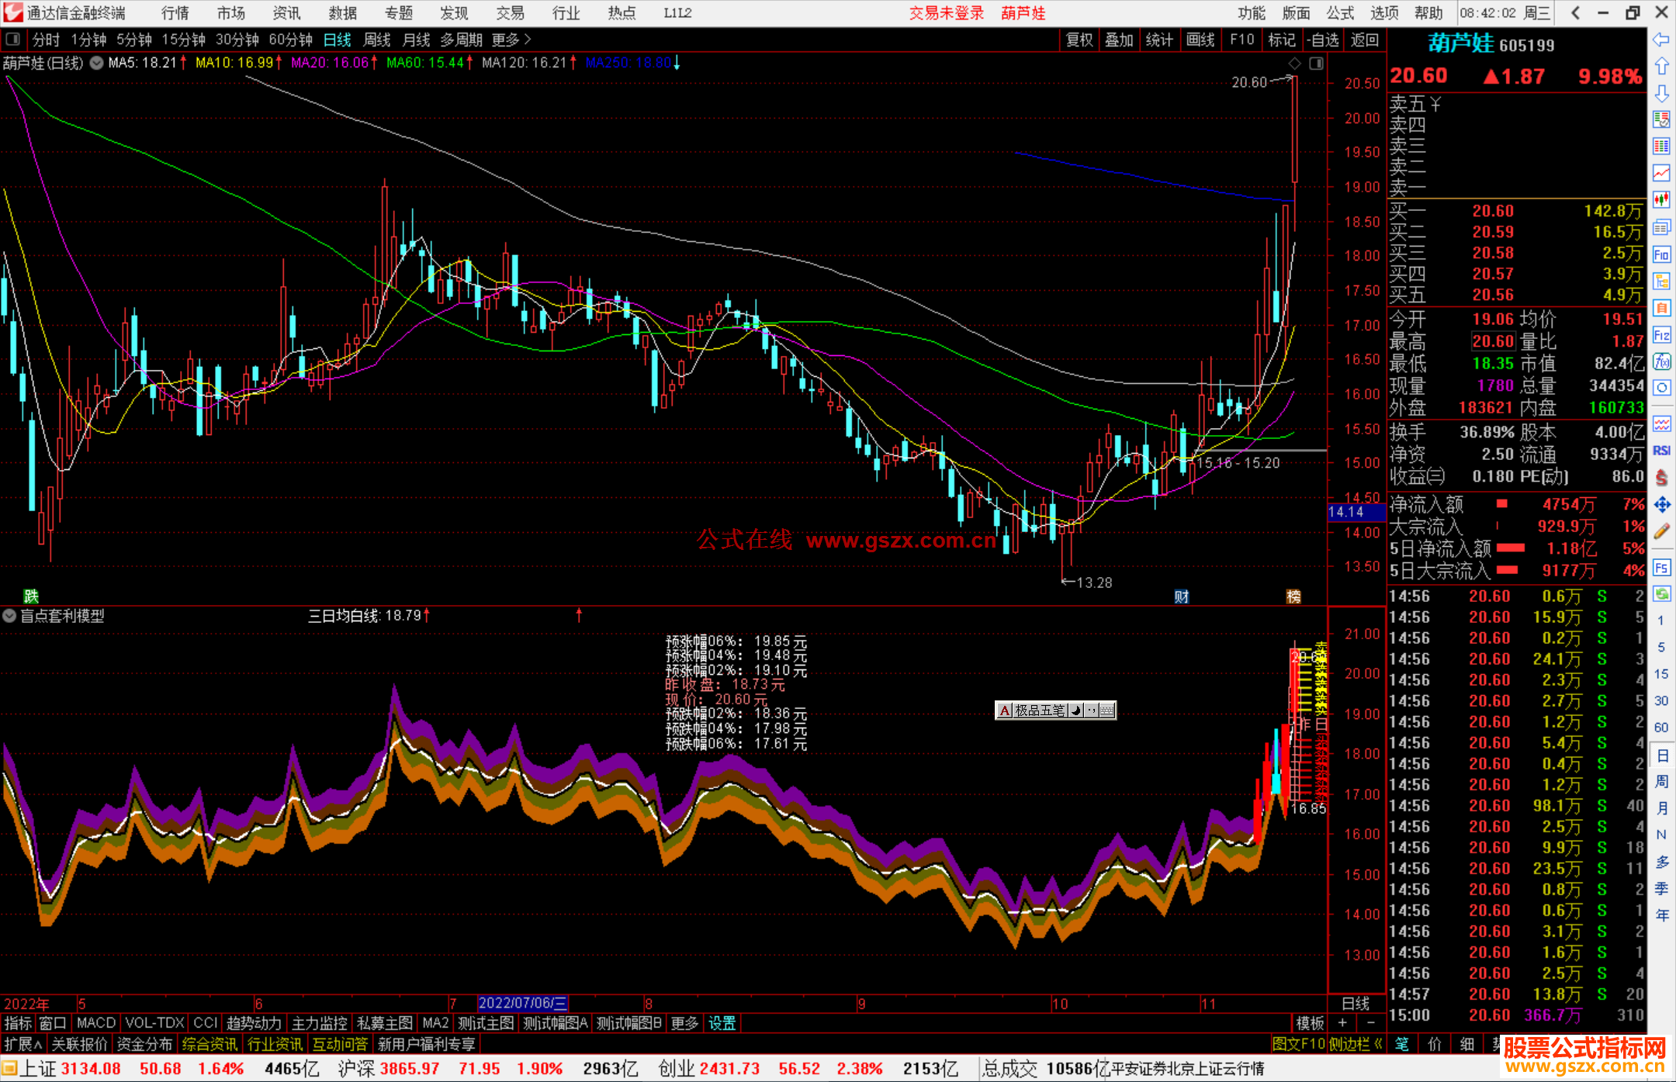Click the 扩展 expander at bottom left

[x=23, y=1044]
